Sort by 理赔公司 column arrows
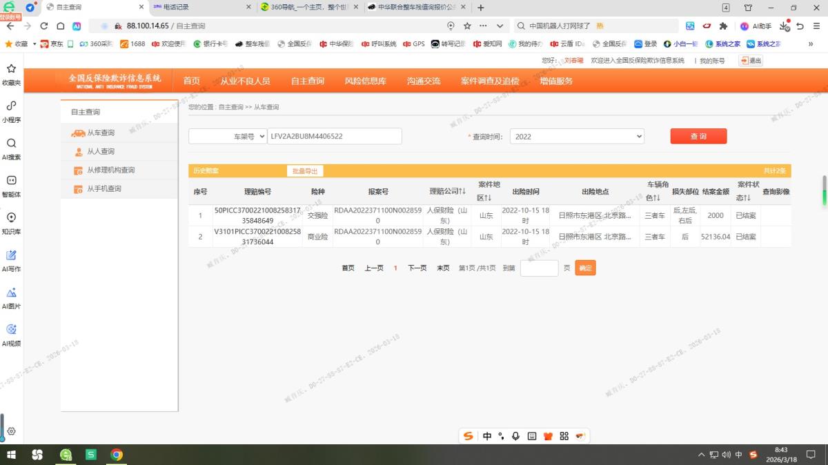The image size is (828, 465). pos(463,191)
